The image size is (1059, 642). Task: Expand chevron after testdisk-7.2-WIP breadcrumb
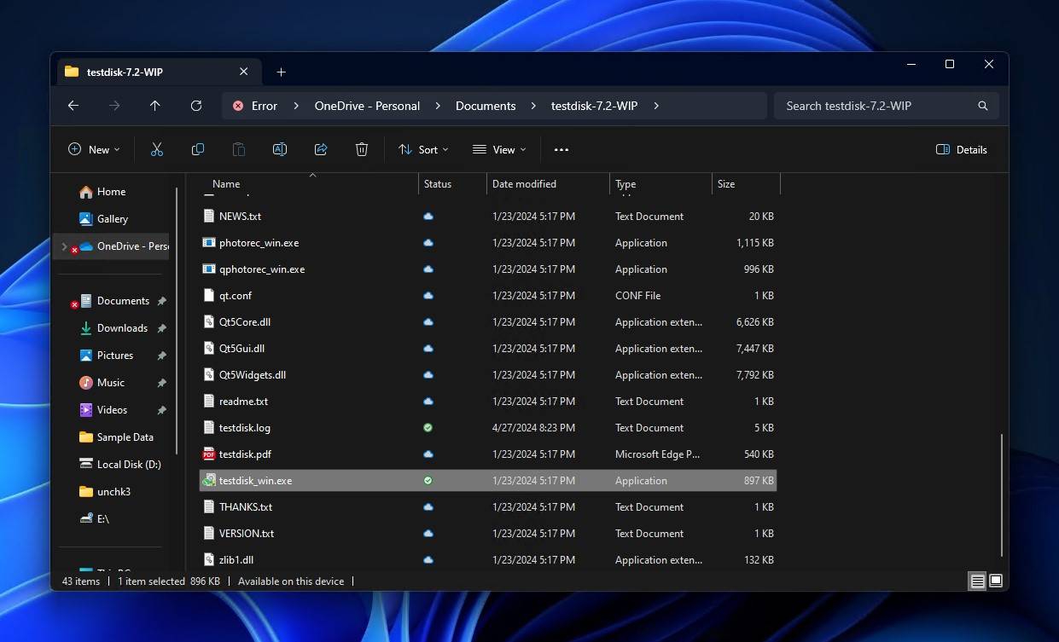pyautogui.click(x=656, y=106)
